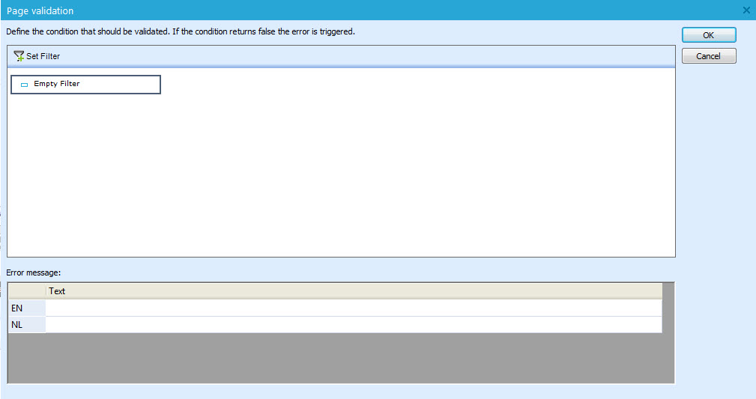The image size is (756, 399).
Task: Select the NL row header
Action: coord(27,324)
